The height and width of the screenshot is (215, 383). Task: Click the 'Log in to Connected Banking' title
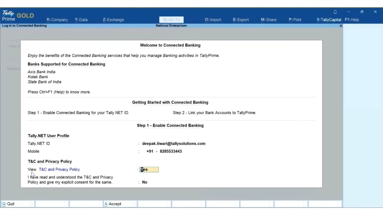pos(24,25)
